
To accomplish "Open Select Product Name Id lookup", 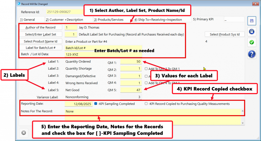I will pyautogui.click(x=41, y=41).
